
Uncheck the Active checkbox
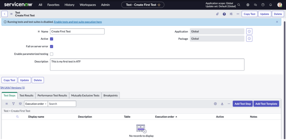pyautogui.click(x=51, y=39)
